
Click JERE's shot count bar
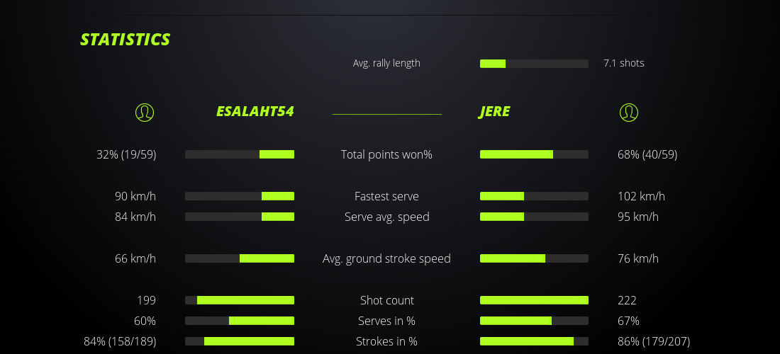[534, 300]
